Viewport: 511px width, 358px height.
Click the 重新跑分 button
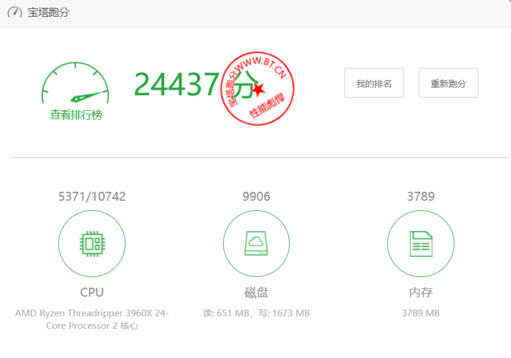click(x=448, y=83)
